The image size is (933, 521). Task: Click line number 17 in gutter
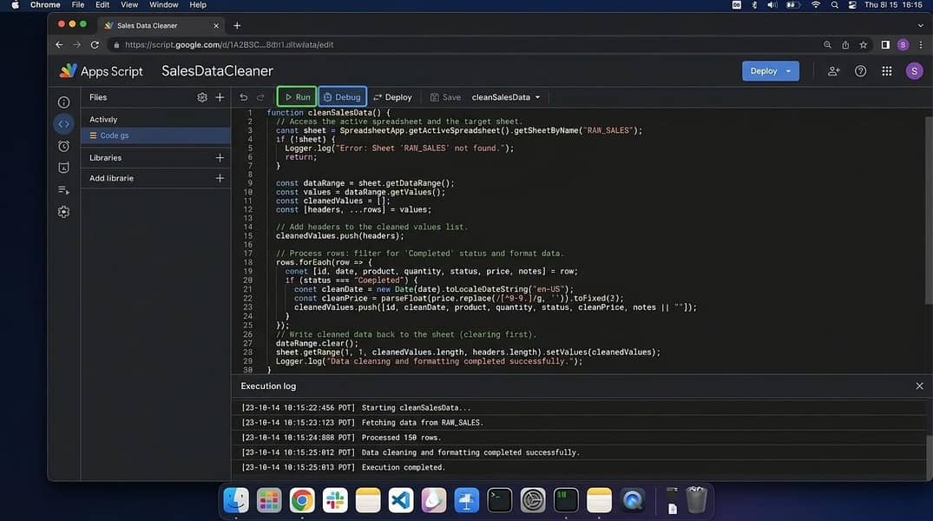pyautogui.click(x=248, y=254)
